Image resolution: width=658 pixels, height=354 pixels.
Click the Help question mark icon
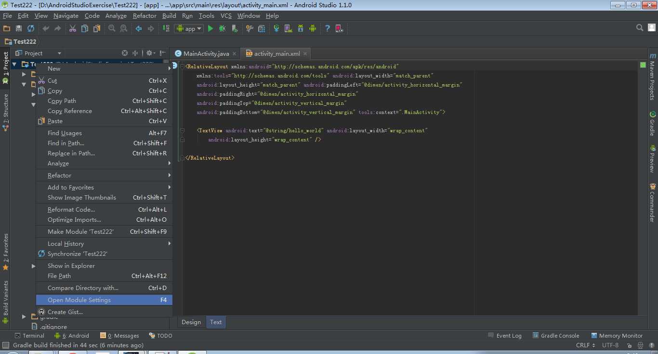[x=328, y=28]
